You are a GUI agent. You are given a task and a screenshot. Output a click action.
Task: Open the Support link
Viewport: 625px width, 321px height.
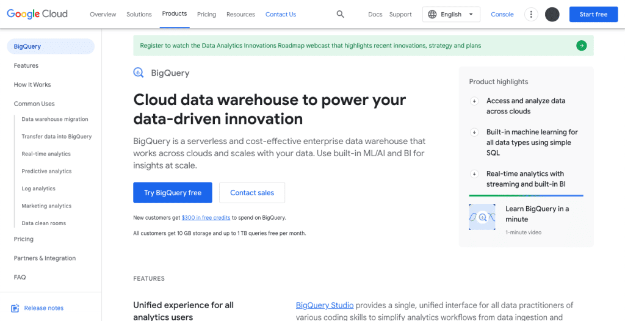tap(400, 15)
